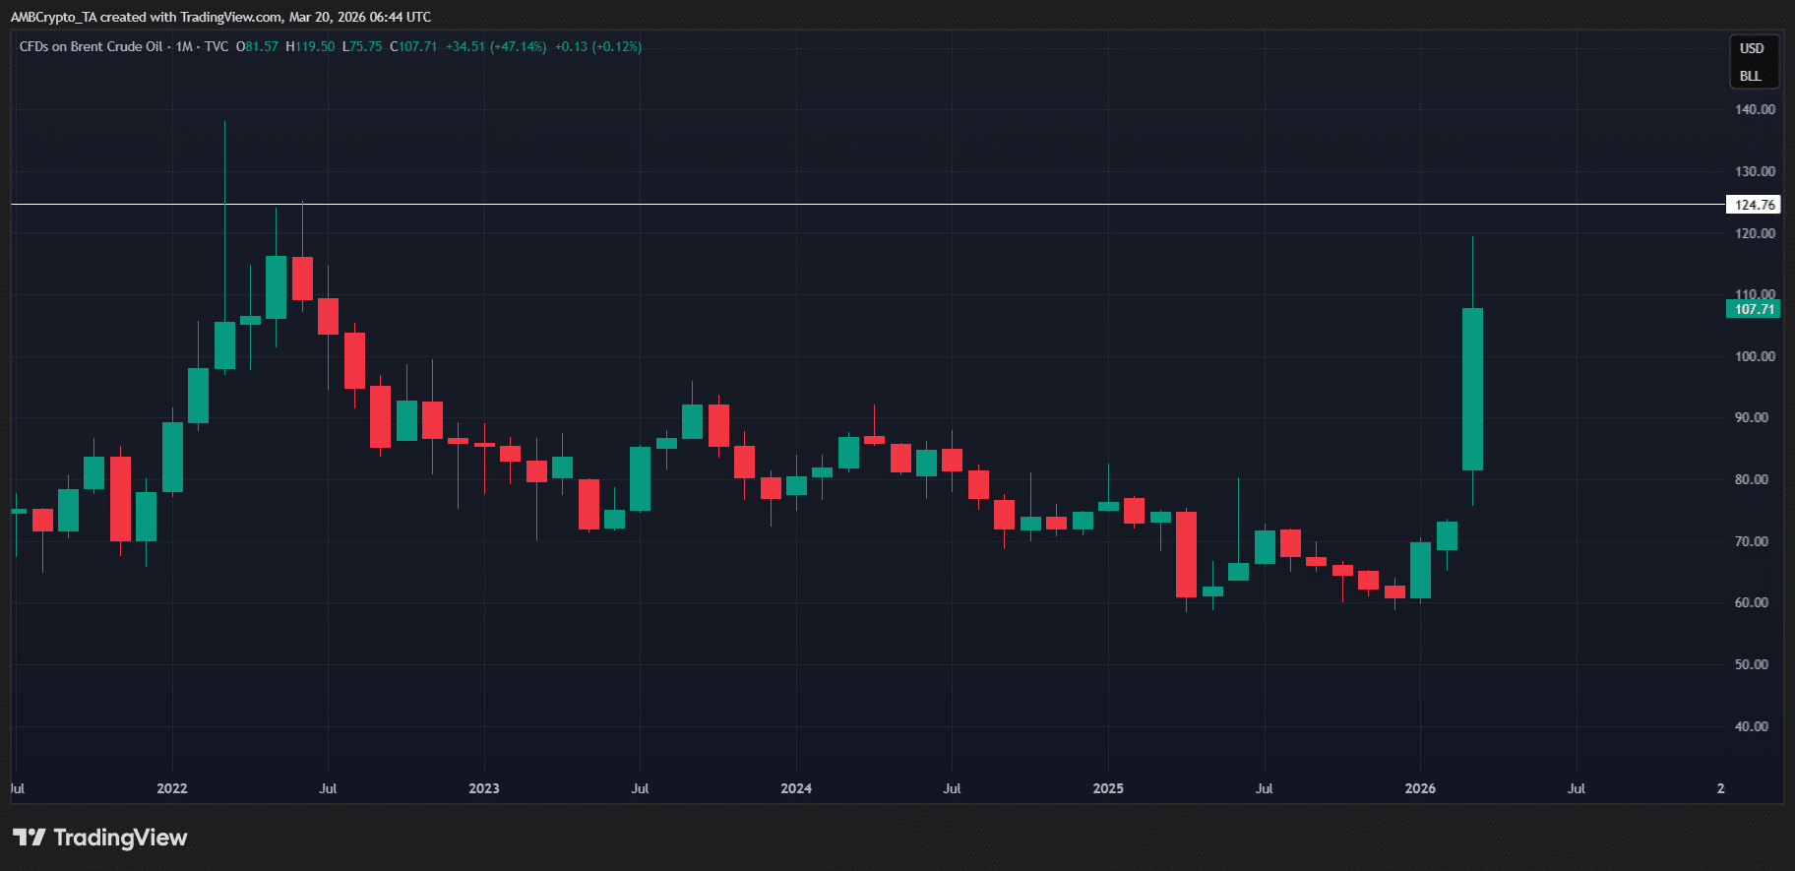Screen dimensions: 1795x871
Task: Click the TradingView logo icon
Action: click(x=30, y=838)
